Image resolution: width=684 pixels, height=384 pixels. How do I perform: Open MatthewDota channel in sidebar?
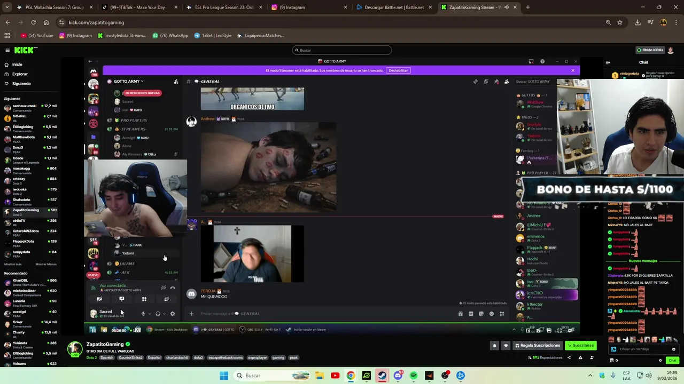(30, 139)
